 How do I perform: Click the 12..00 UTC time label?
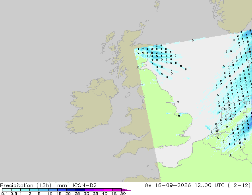(x=209, y=185)
